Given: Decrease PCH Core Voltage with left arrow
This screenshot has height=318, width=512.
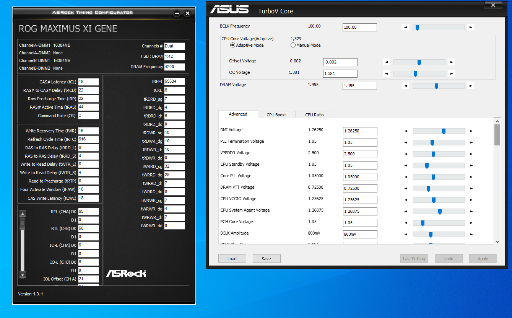Looking at the screenshot, I should tap(406, 223).
